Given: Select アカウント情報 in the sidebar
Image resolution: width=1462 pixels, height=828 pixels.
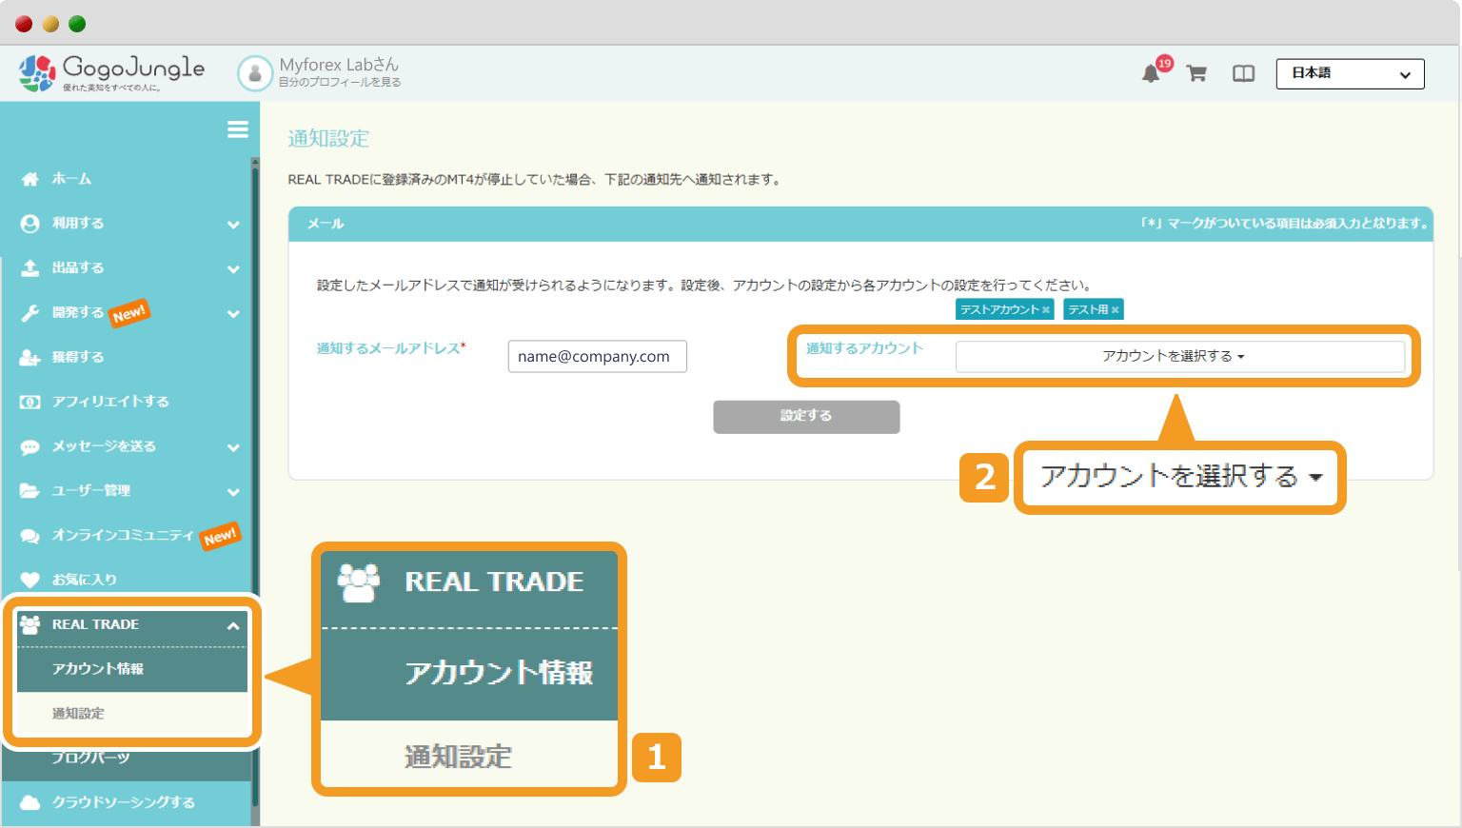Looking at the screenshot, I should 99,669.
